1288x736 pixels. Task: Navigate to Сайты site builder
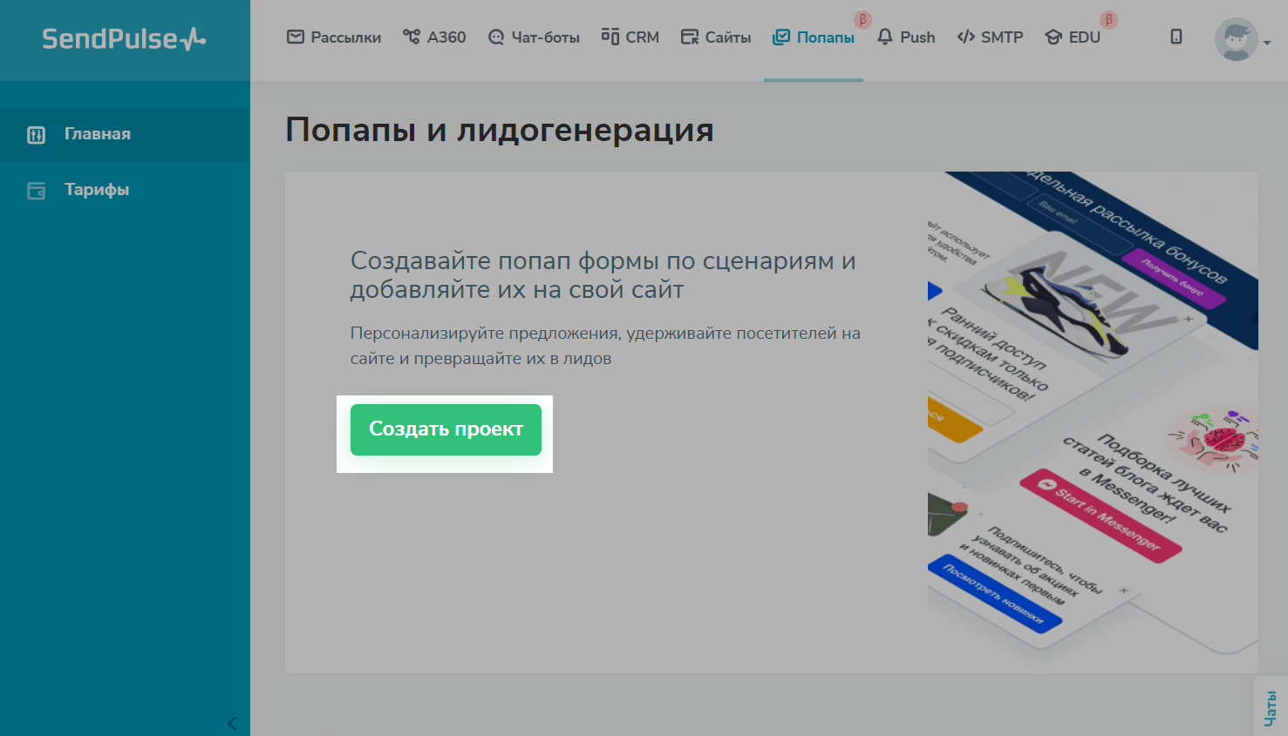point(716,37)
